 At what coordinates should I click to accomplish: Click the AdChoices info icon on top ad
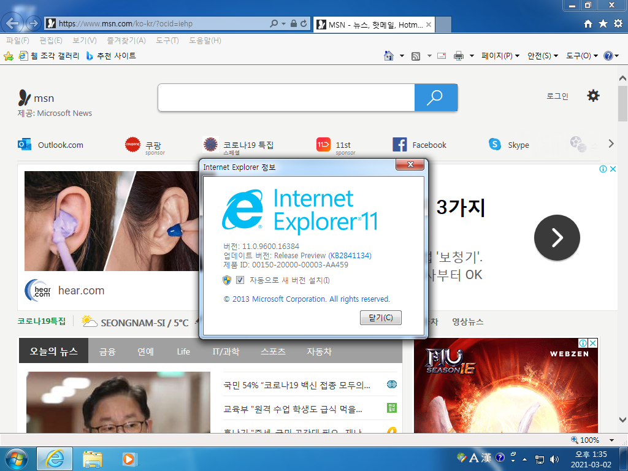pos(603,169)
